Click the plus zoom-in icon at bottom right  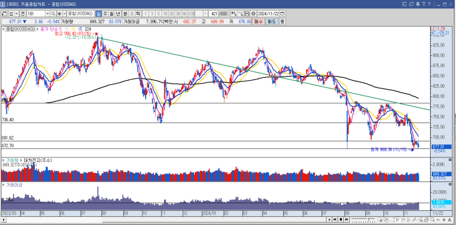pos(444,220)
